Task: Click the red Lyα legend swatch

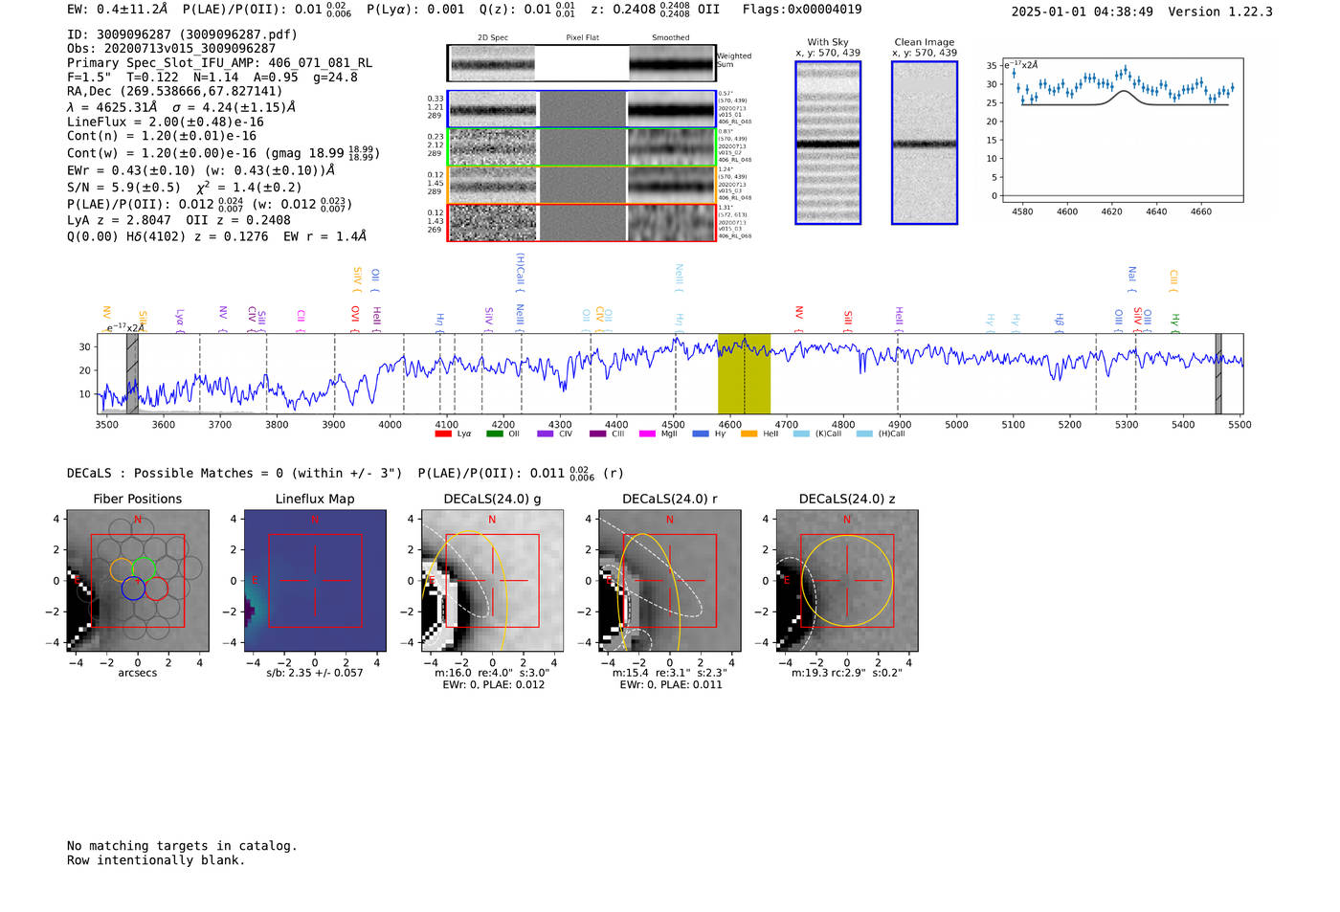Action: pos(442,434)
